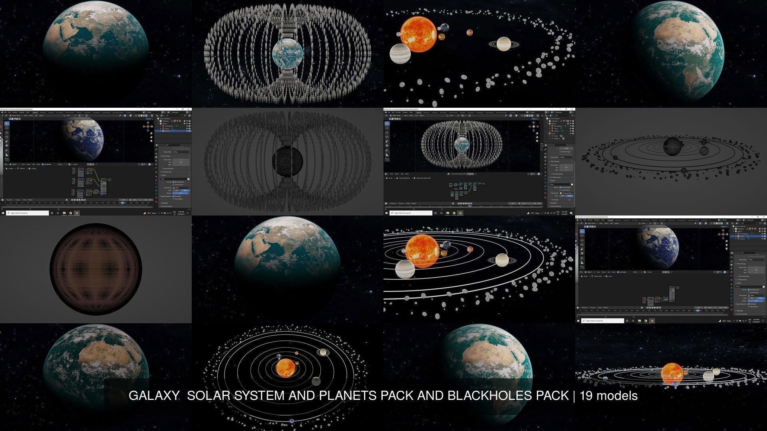The width and height of the screenshot is (767, 431).
Task: Select the Move tool in Geometry Nodes screenshot
Action: click(x=387, y=132)
